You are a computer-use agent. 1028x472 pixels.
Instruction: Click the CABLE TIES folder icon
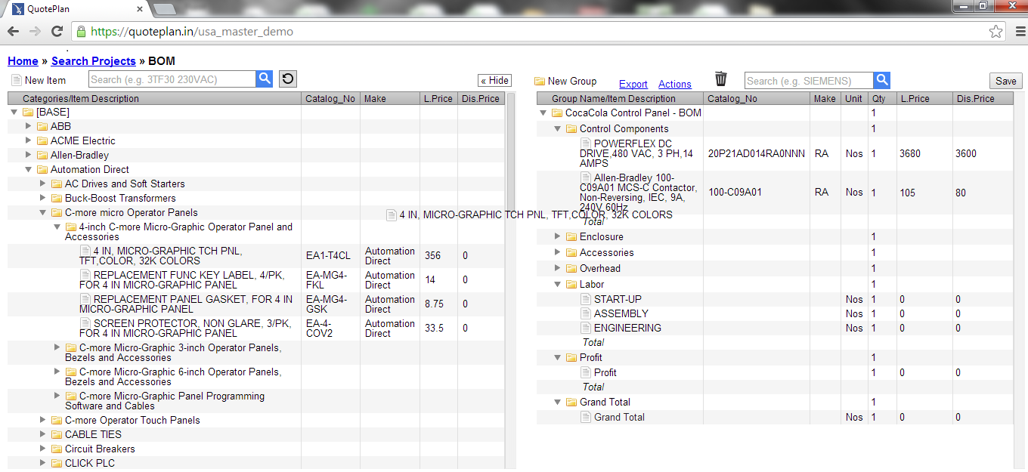click(57, 434)
